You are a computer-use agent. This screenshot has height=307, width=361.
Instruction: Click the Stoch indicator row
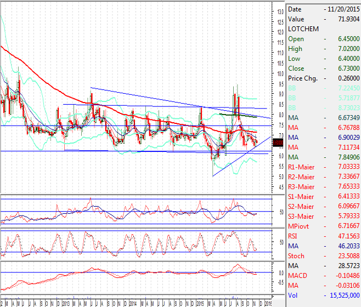pos(323,256)
